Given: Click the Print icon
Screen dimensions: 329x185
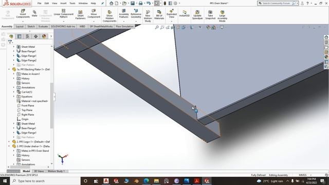Looking at the screenshot, I should coord(140,3).
